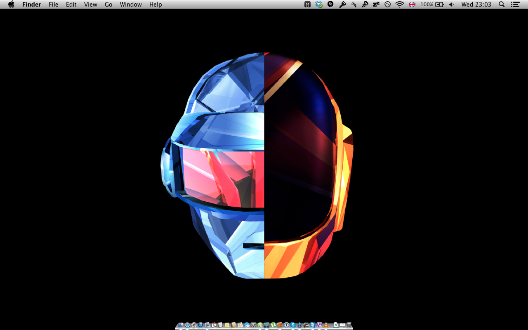This screenshot has height=330, width=528.
Task: Open the Help menu
Action: [156, 5]
